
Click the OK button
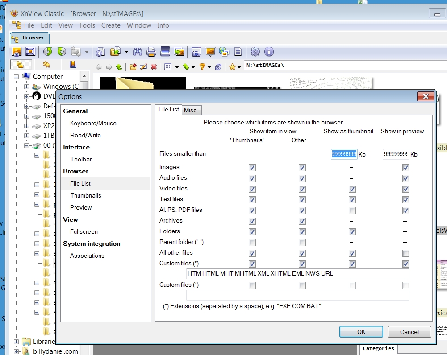pos(361,332)
